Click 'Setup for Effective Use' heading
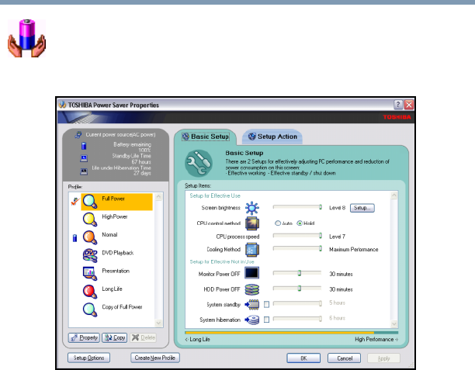This screenshot has height=370, width=475. 215,196
